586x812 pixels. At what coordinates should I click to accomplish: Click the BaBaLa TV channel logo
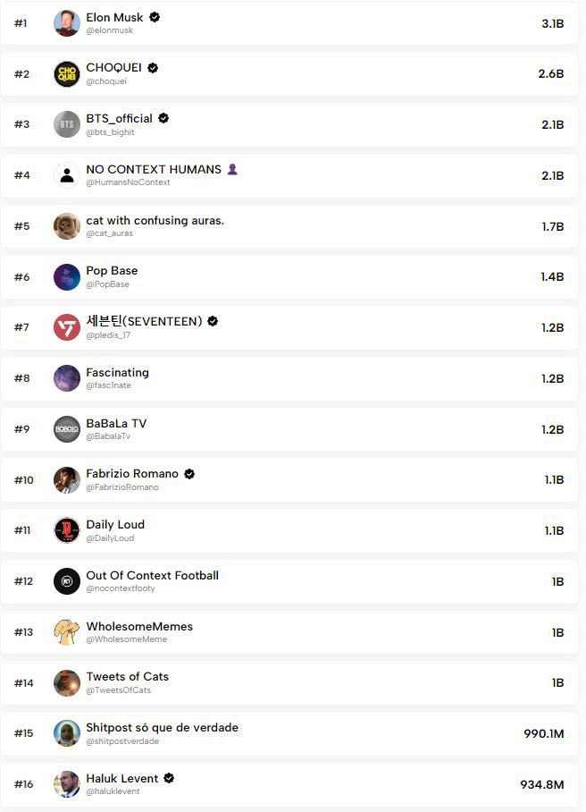67,429
